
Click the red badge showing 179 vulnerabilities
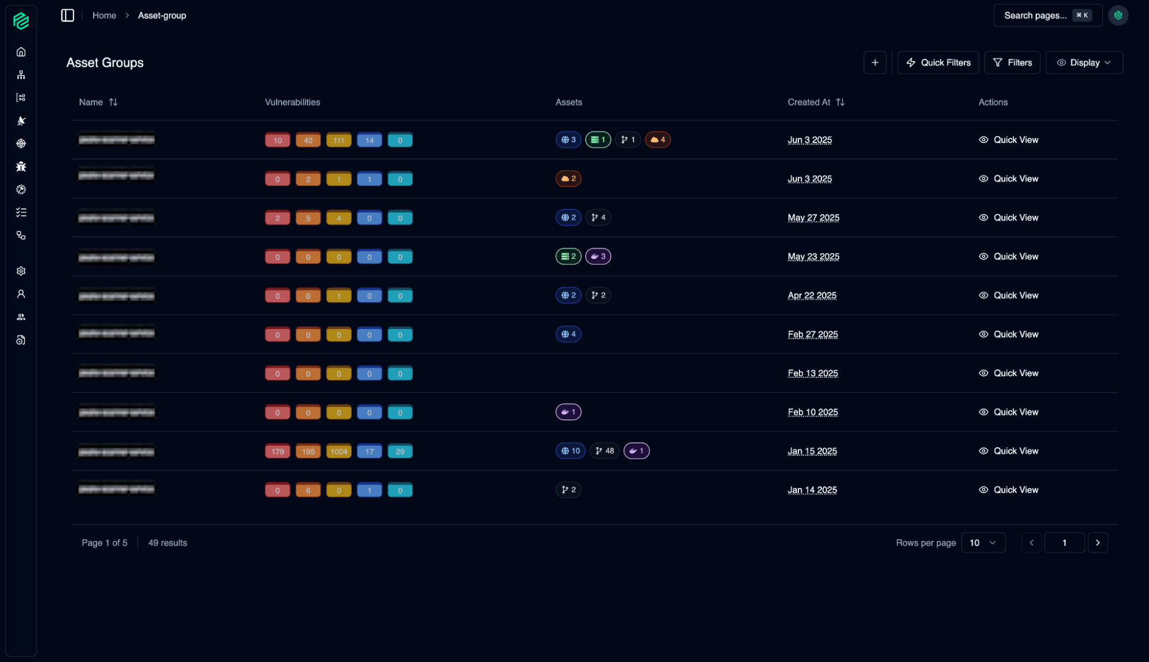click(x=278, y=451)
